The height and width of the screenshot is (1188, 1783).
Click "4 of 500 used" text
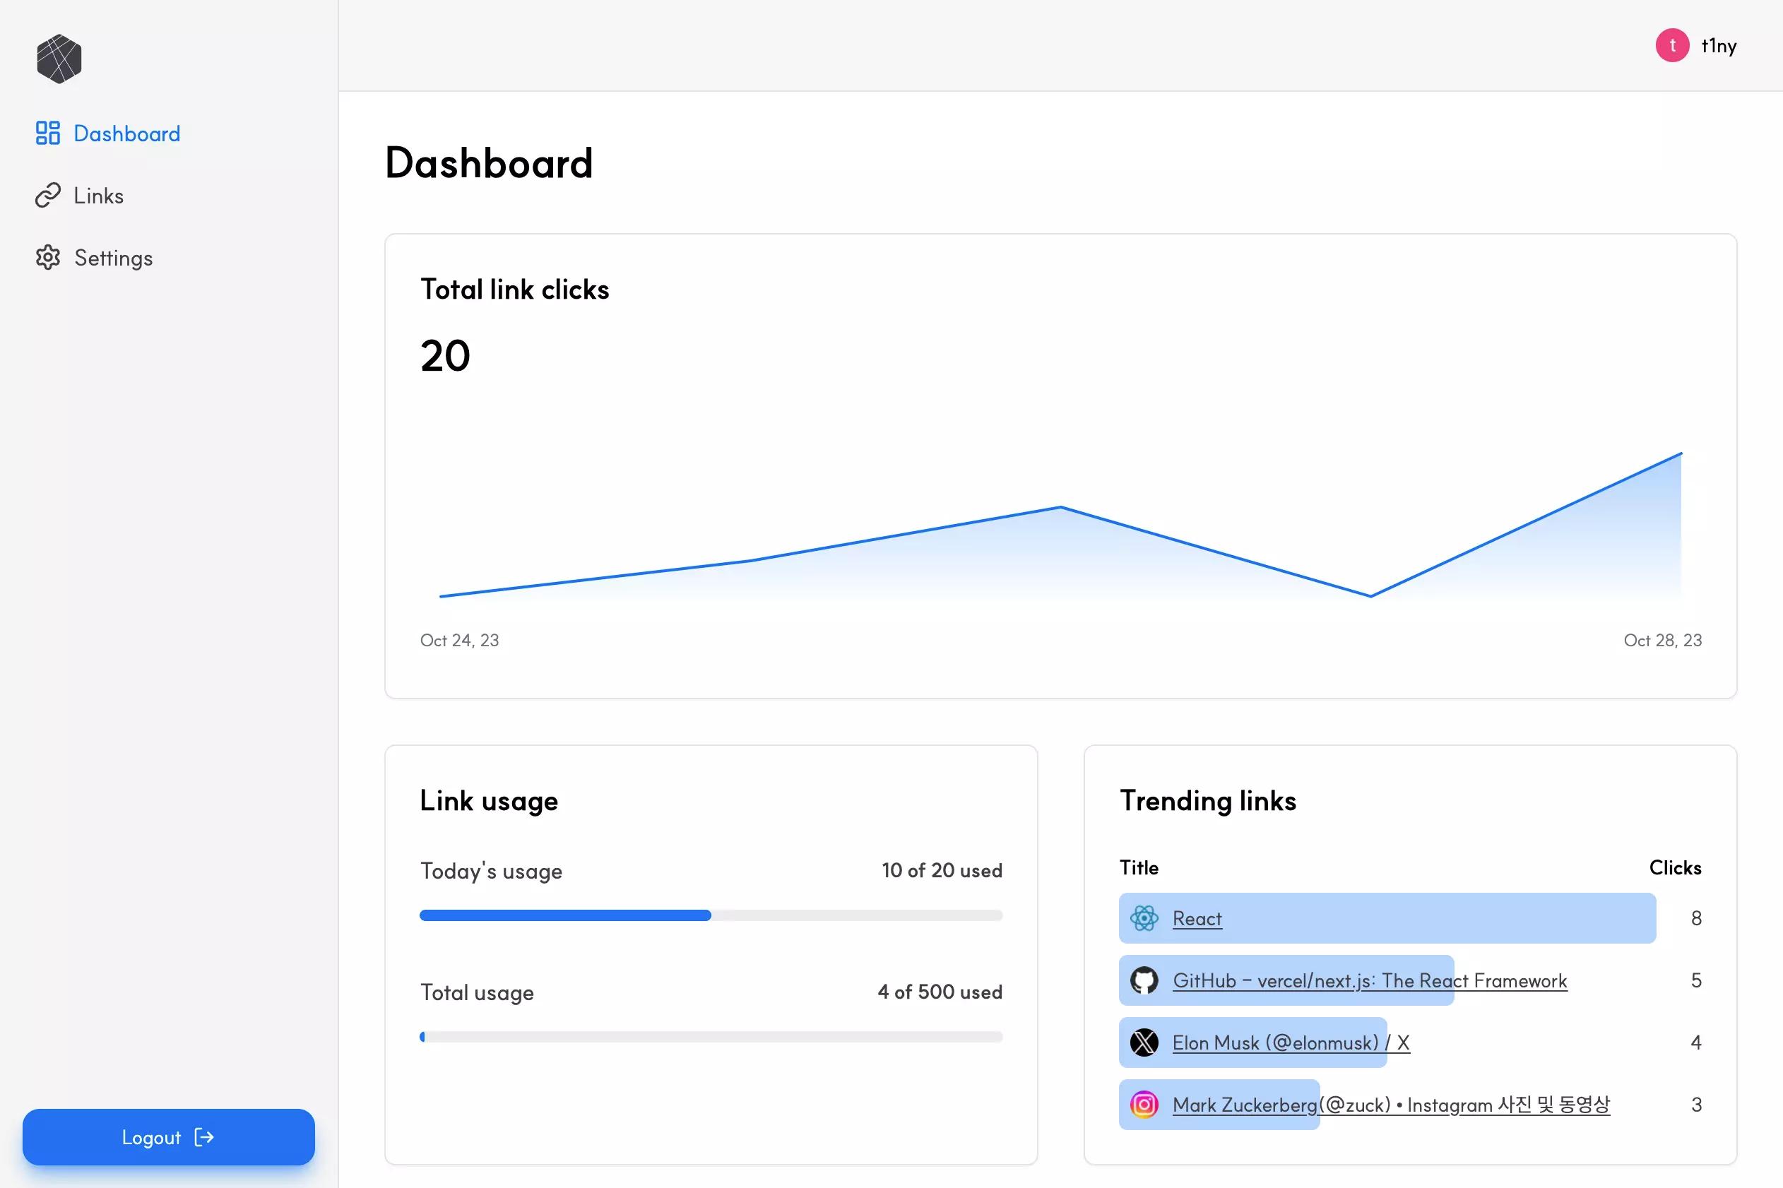click(940, 992)
